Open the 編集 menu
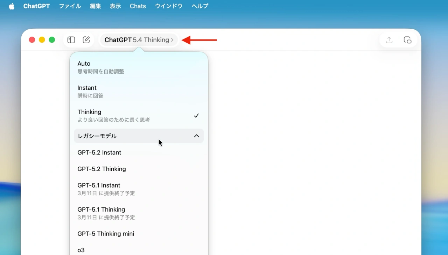This screenshot has height=255, width=448. 95,6
